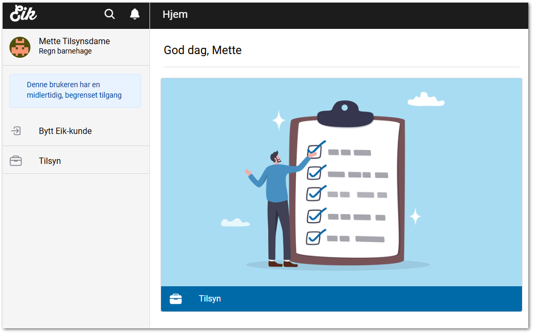Click the user name Mette Tilsynsdame

(74, 41)
